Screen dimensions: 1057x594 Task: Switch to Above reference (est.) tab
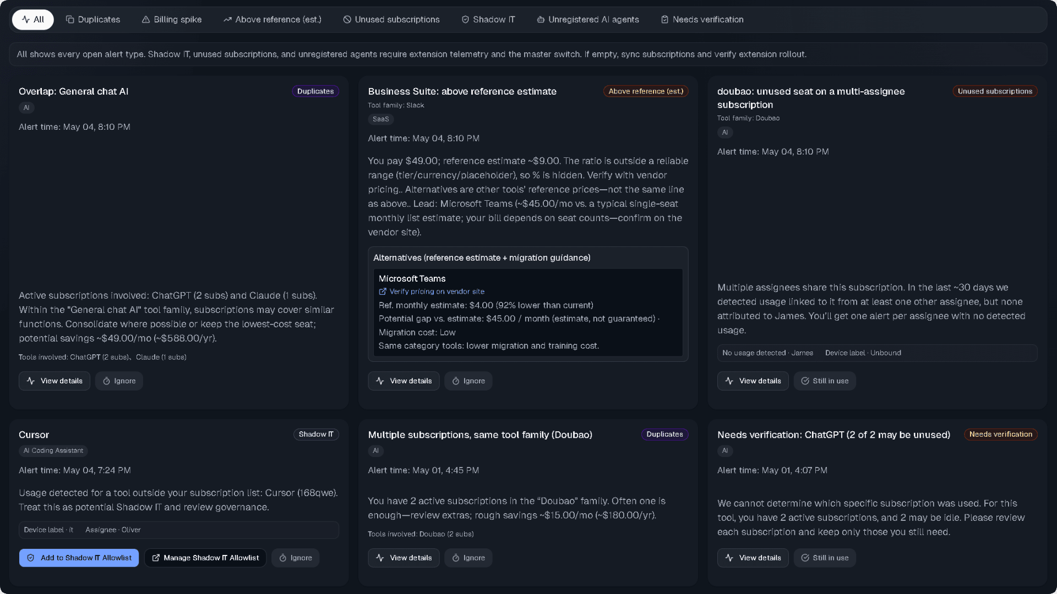273,20
